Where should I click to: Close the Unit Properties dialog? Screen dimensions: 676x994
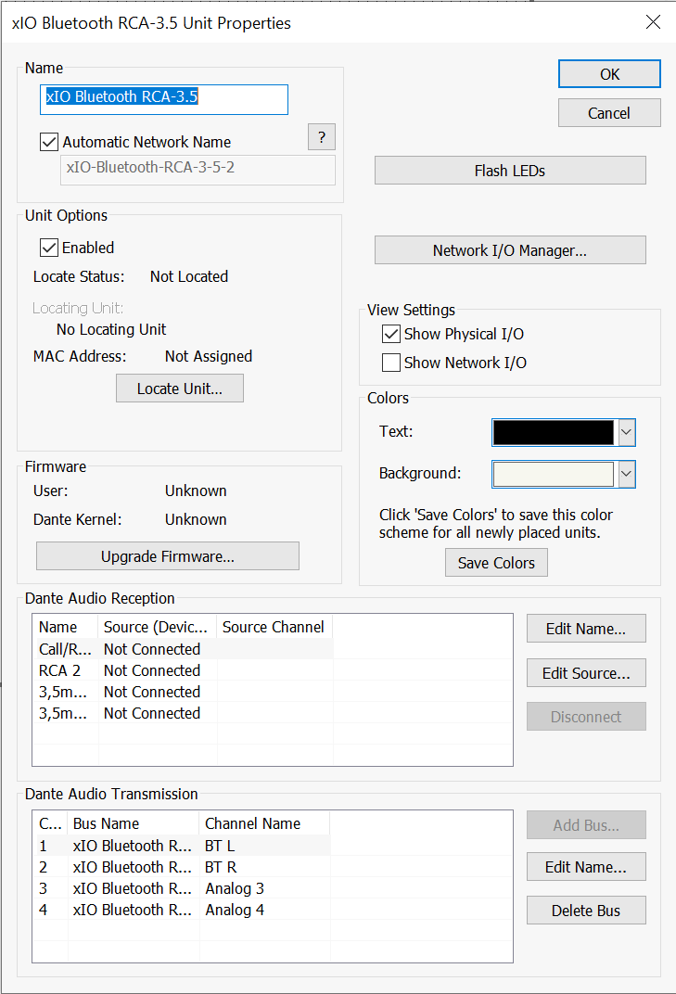653,22
